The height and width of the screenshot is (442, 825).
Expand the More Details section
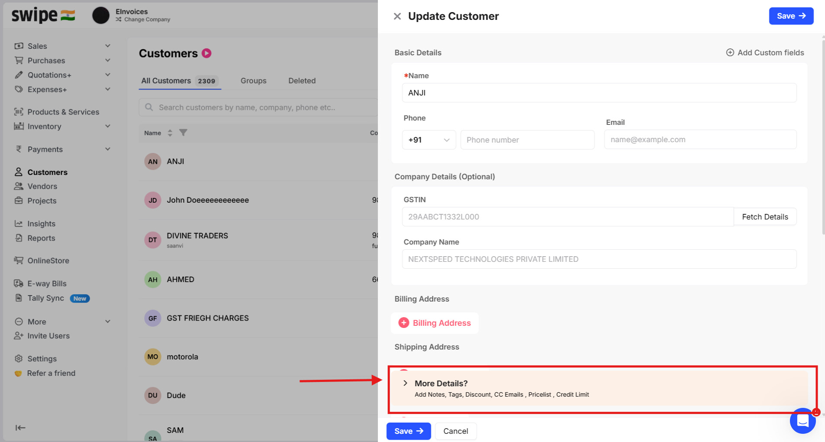406,383
